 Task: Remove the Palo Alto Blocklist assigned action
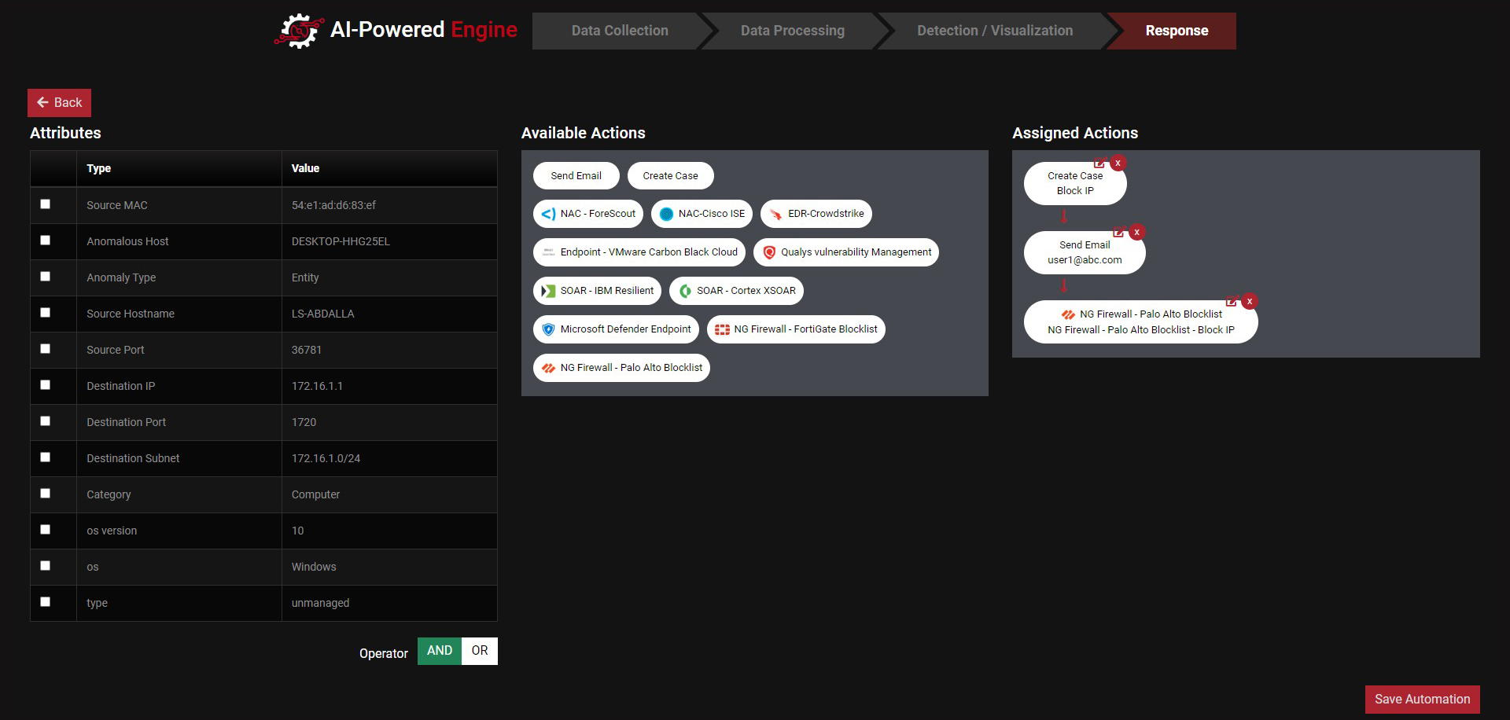(1250, 301)
